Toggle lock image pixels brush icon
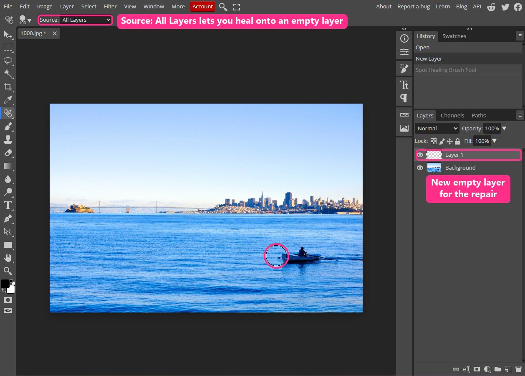Viewport: 525px width, 376px height. (x=442, y=141)
